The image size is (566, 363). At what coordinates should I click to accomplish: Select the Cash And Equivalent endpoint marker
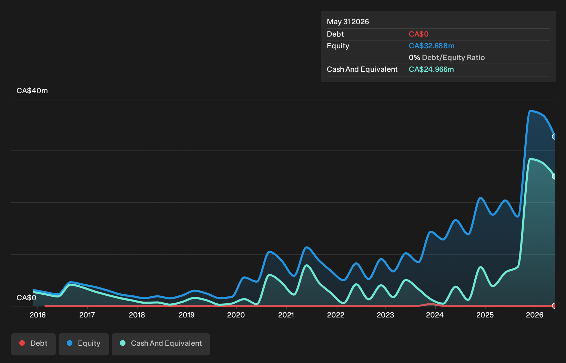point(554,176)
